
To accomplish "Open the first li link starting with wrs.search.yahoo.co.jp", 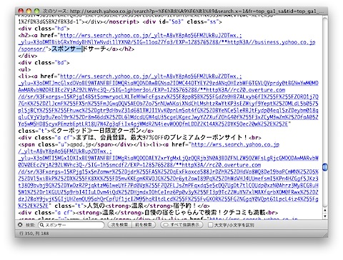I will [169, 100].
